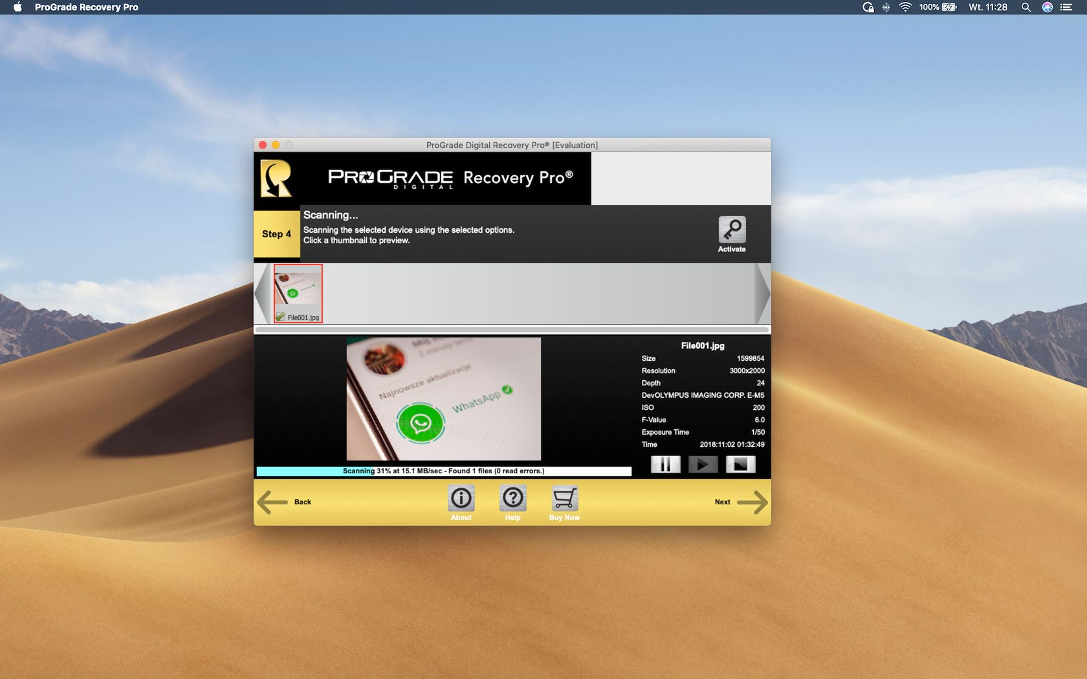Click the Size value 1599854
The width and height of the screenshot is (1087, 679).
pyautogui.click(x=751, y=358)
